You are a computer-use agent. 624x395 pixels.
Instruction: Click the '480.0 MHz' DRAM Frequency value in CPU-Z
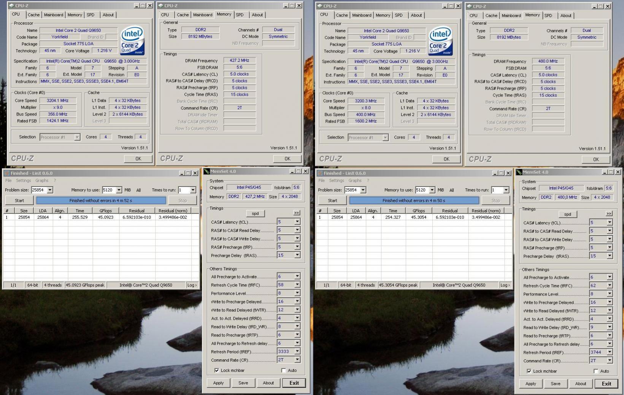548,61
